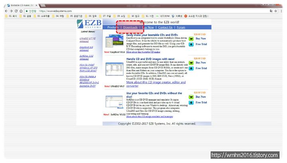Open the Downloads page link
The image size is (287, 163).
point(130,27)
